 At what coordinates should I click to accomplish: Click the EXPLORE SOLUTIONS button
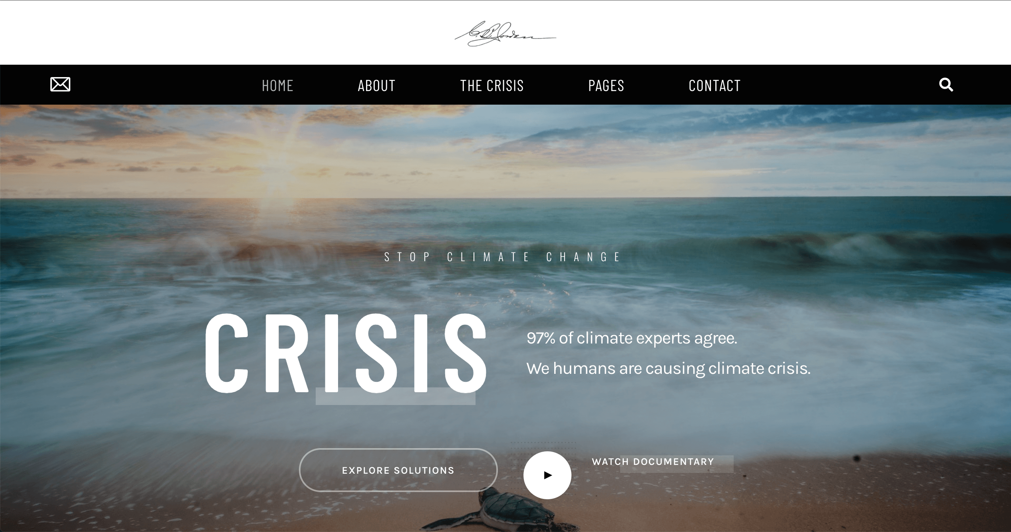pyautogui.click(x=398, y=470)
